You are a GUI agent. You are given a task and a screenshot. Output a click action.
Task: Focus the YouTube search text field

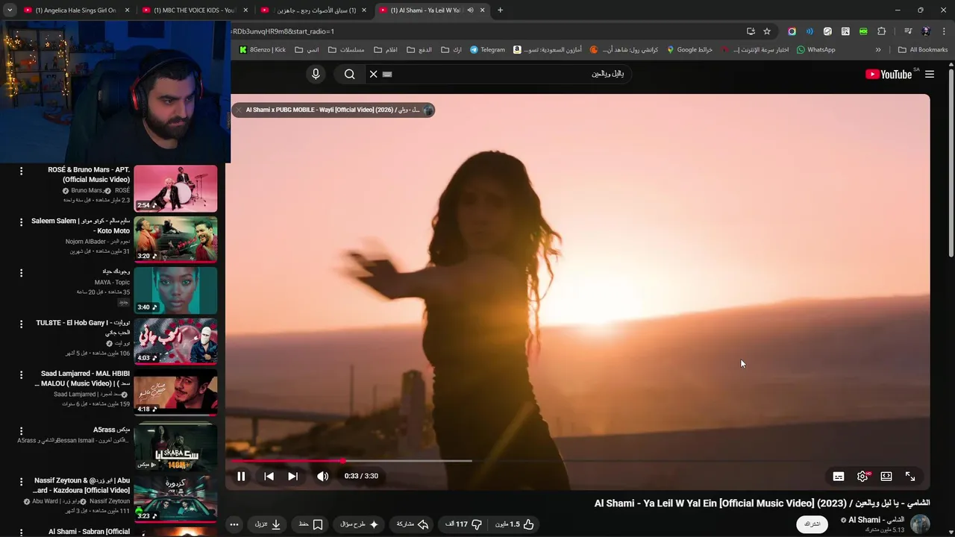click(507, 74)
